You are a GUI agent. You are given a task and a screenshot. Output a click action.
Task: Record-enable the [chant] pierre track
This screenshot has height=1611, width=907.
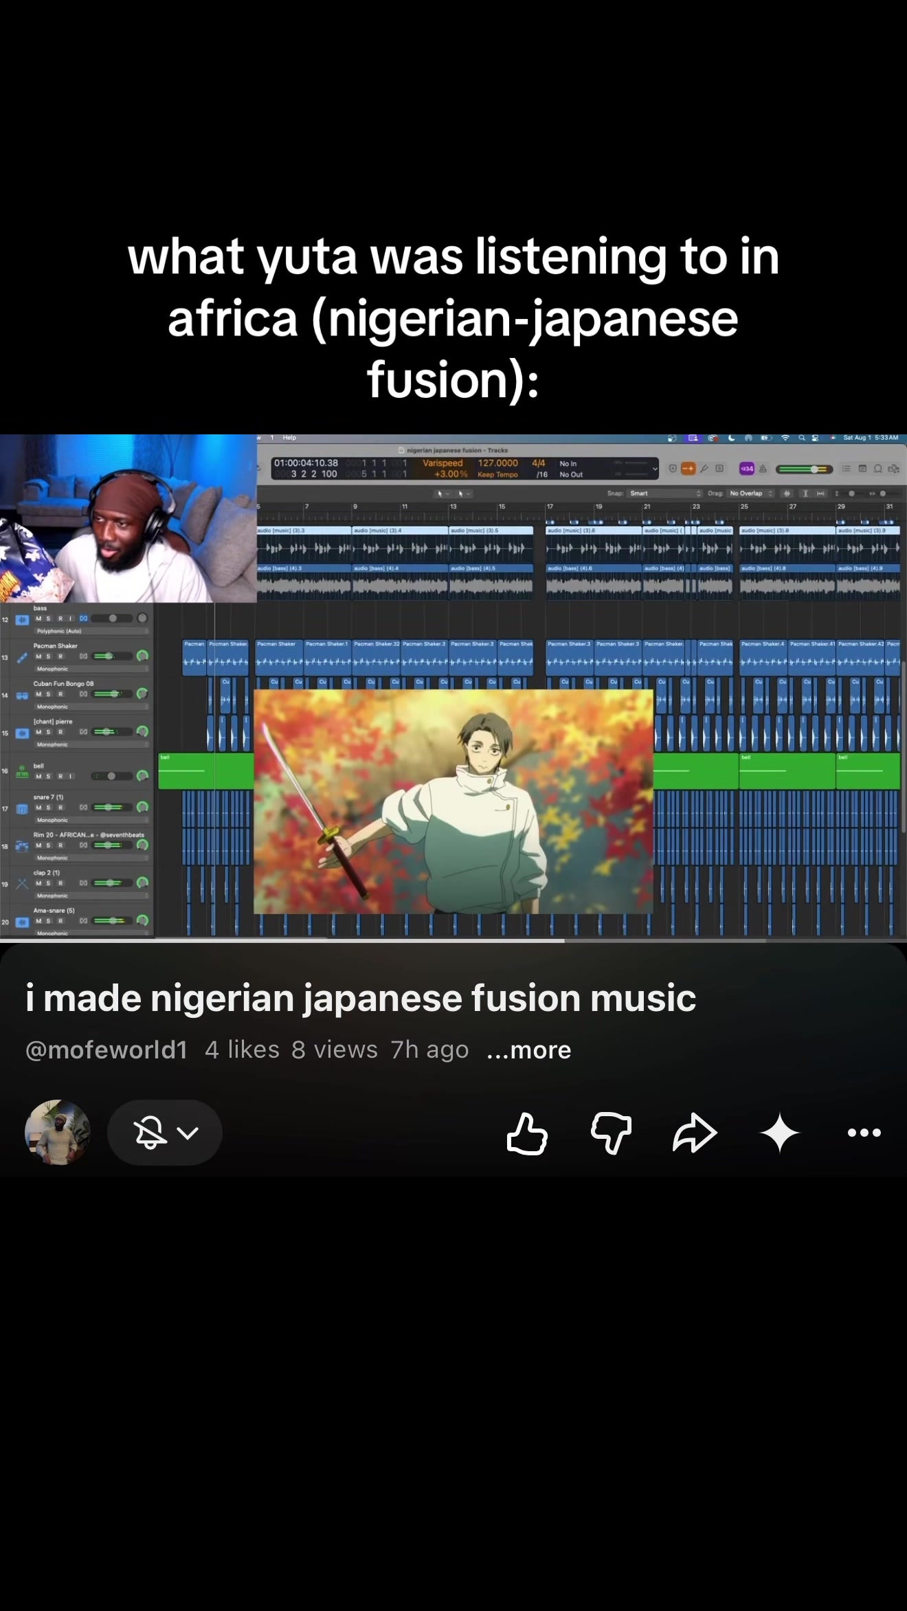point(60,732)
